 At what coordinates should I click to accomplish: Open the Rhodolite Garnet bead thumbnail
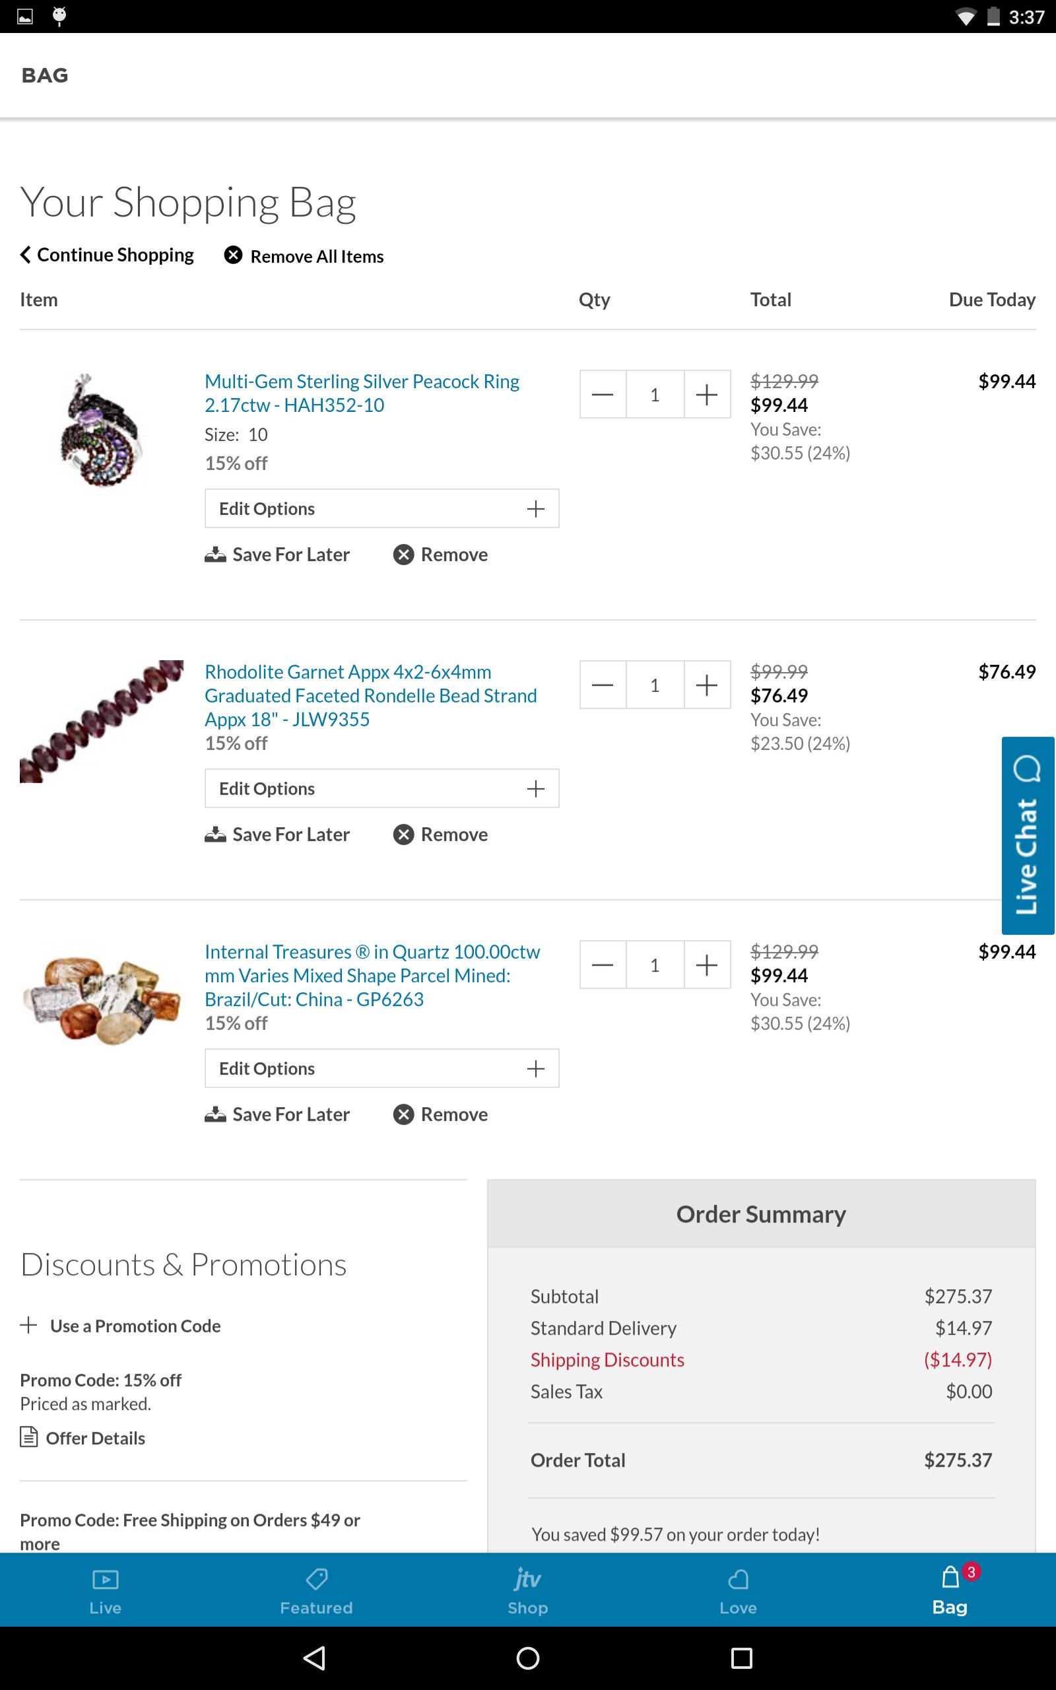click(x=102, y=721)
